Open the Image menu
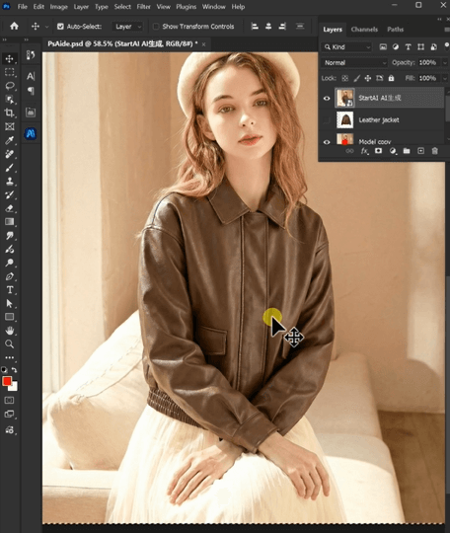The height and width of the screenshot is (533, 450). pyautogui.click(x=59, y=7)
